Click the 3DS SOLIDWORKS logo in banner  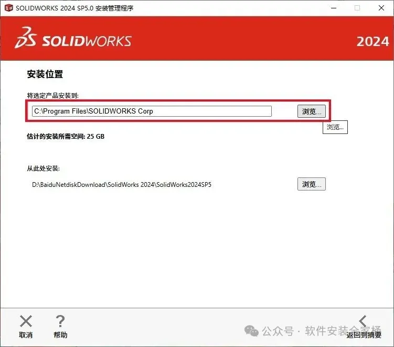73,38
